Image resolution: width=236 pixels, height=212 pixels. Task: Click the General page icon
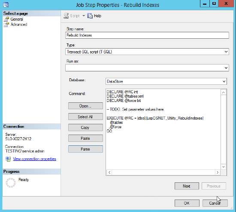tap(6, 19)
